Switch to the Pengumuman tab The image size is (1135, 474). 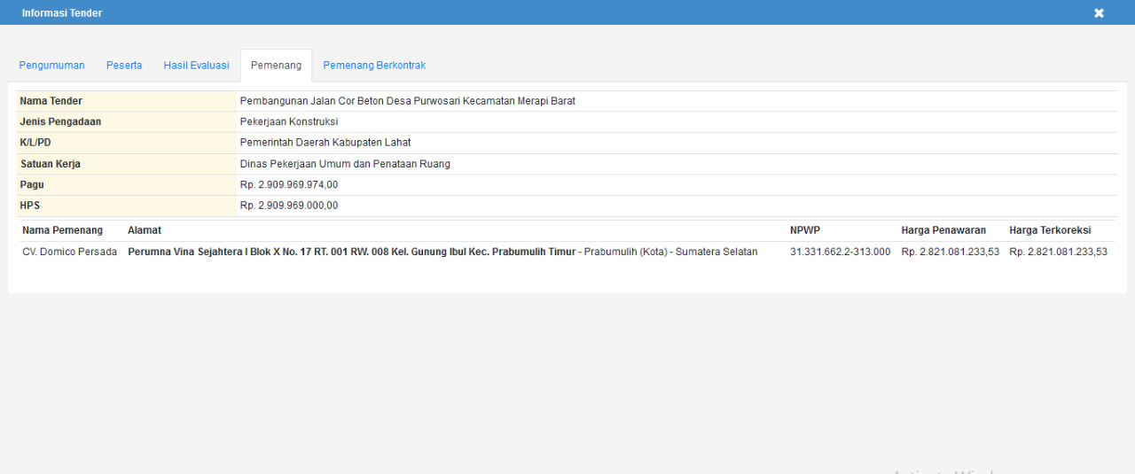pos(52,66)
